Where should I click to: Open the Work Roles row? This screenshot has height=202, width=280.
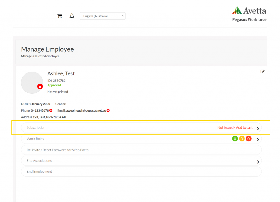coord(141,139)
